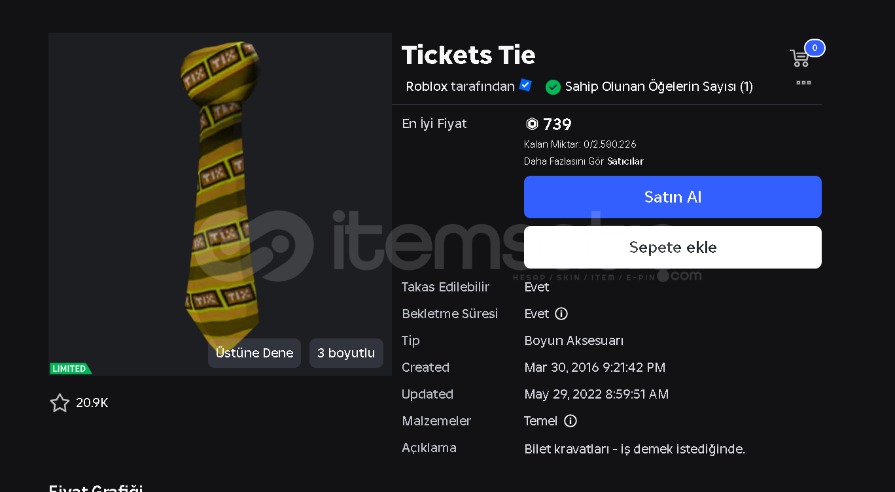Click the Tickets Tie preview image
Screen dimensions: 895x492
(220, 196)
